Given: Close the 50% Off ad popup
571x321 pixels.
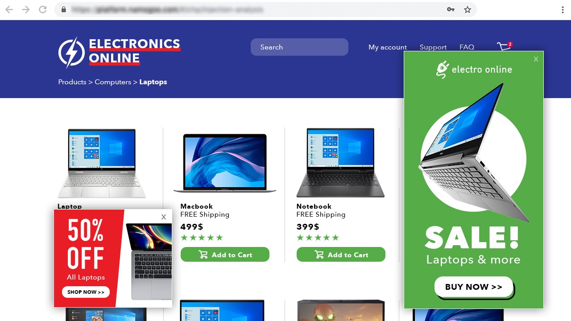Looking at the screenshot, I should click(x=164, y=217).
